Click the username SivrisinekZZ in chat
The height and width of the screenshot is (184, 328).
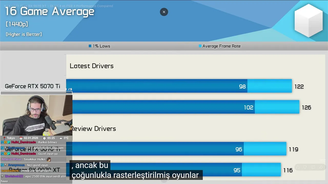click(x=14, y=176)
